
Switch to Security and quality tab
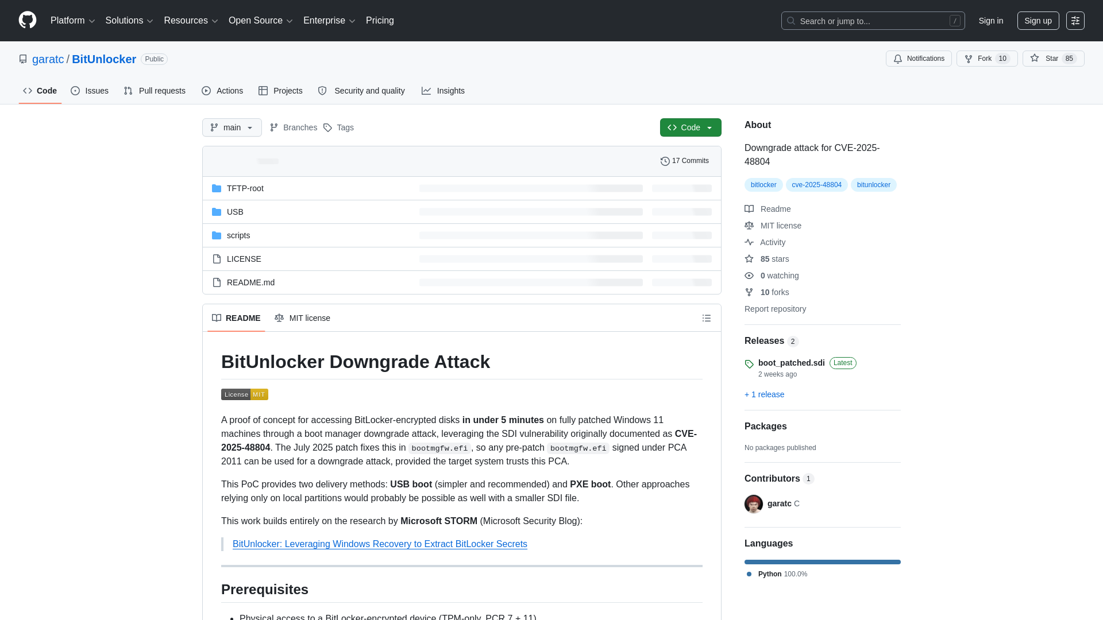[x=361, y=91]
